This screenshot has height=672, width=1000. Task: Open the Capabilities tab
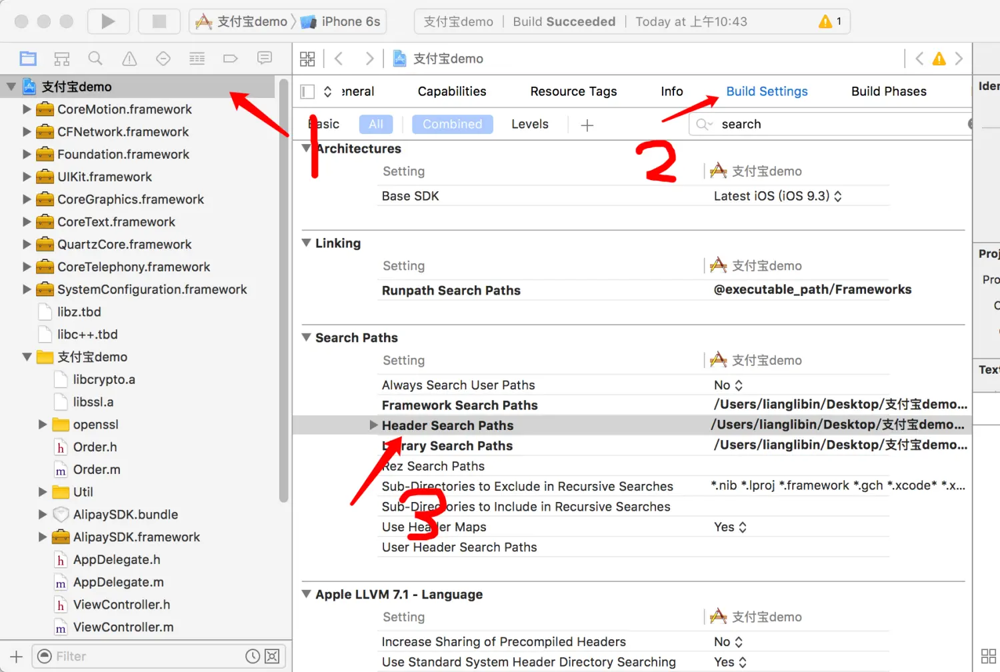coord(452,91)
